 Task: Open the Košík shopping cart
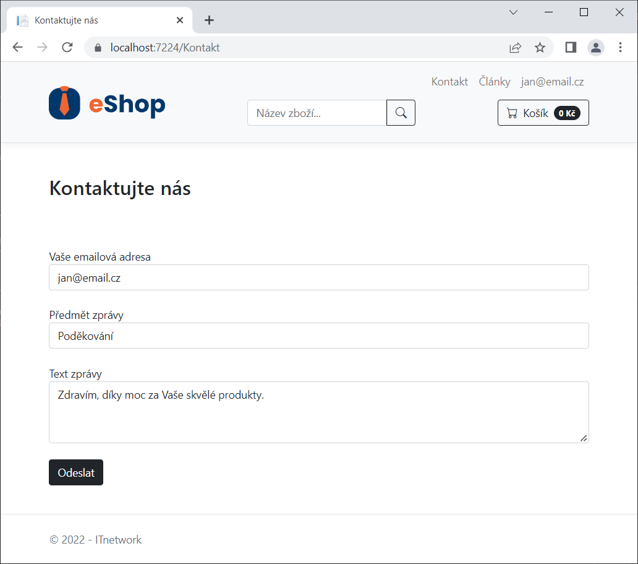(x=543, y=113)
